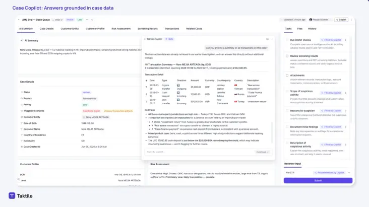Tick the Attachments task checkbox
Screen dimensions: 369x207
pyautogui.click(x=287, y=75)
